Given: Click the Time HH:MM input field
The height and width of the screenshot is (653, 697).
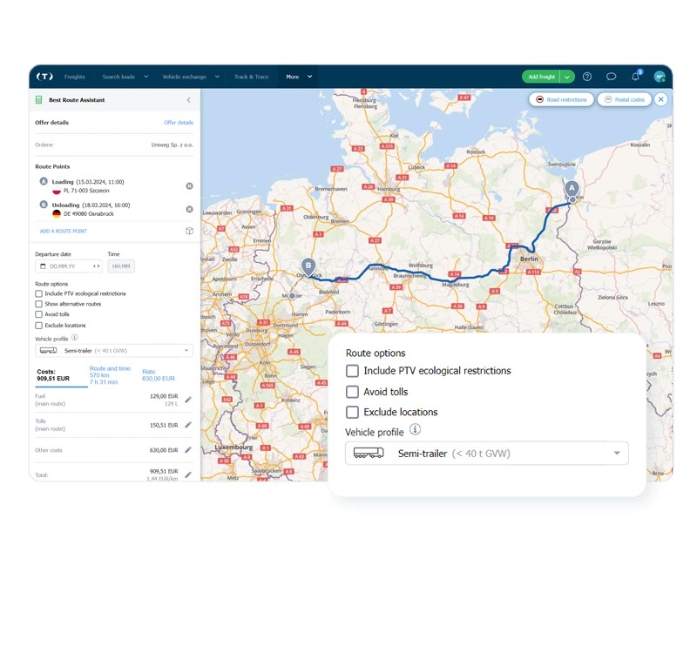Looking at the screenshot, I should tap(121, 266).
